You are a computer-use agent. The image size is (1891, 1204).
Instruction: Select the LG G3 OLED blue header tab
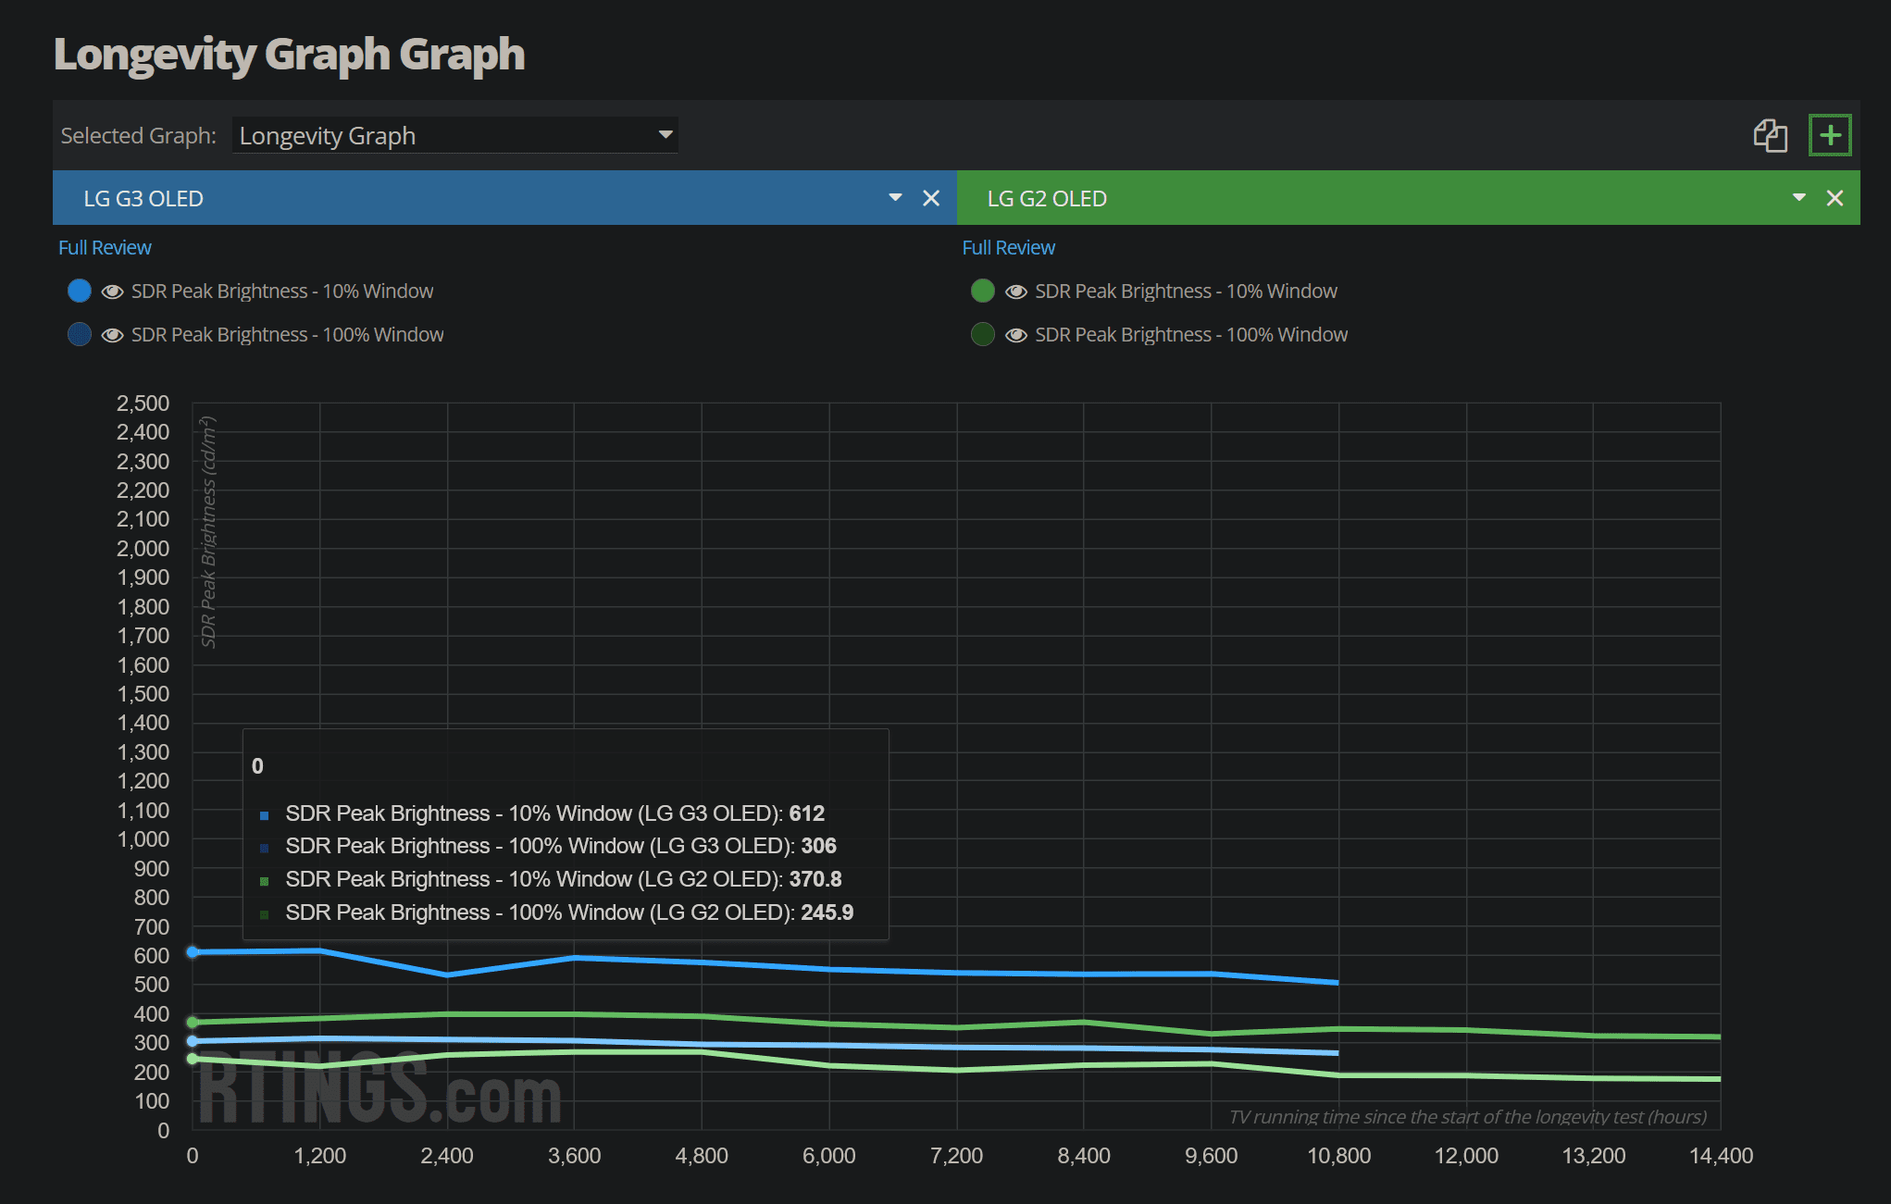(504, 198)
